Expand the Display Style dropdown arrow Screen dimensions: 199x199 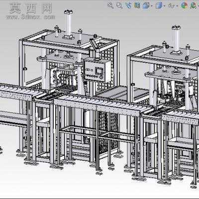[164, 6]
